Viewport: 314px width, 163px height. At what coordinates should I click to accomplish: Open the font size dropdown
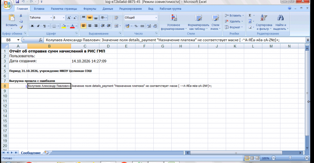(x=63, y=18)
